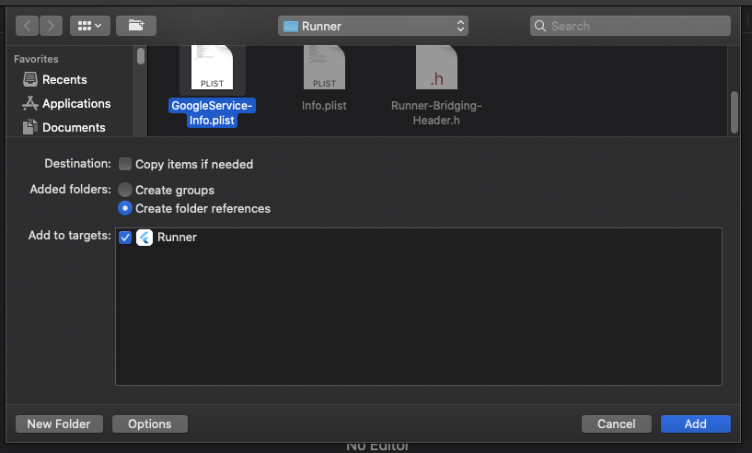Click the New Folder button

tap(59, 424)
